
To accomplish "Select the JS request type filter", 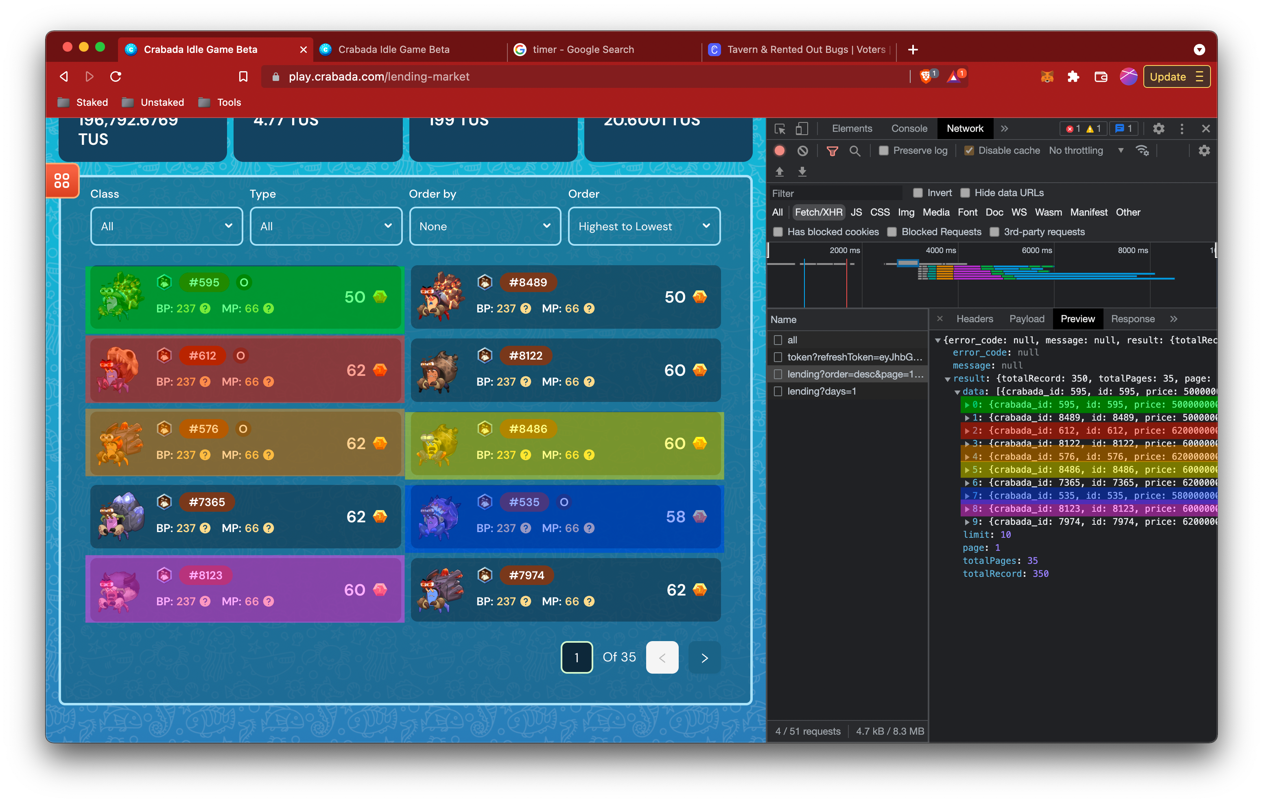I will [856, 212].
